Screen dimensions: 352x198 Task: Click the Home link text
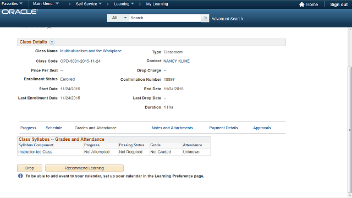[312, 4]
